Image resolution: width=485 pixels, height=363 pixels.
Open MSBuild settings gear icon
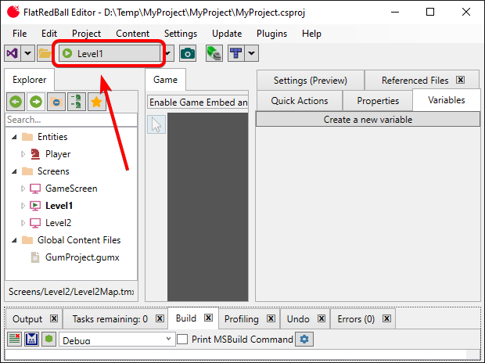[304, 340]
